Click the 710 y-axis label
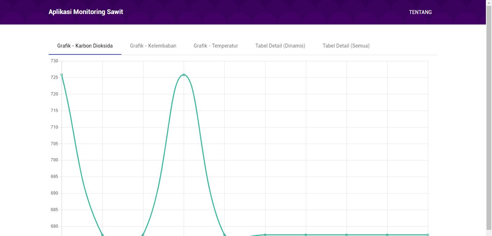492x236 pixels. click(x=54, y=127)
